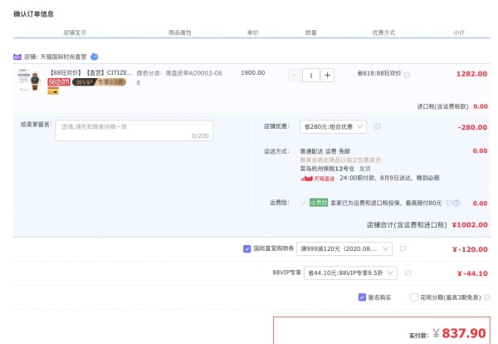Click the 单价 column header

click(x=253, y=32)
